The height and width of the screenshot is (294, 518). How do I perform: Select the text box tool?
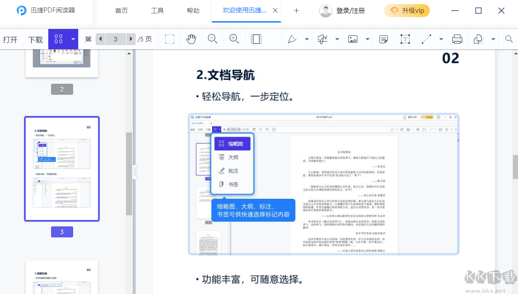(405, 39)
